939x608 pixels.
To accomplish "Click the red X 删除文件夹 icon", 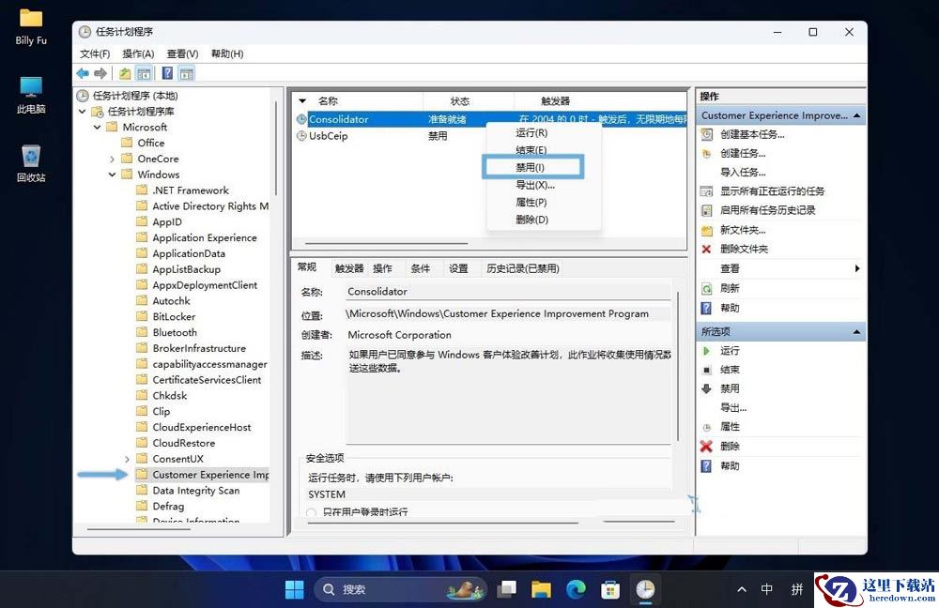I will click(707, 249).
